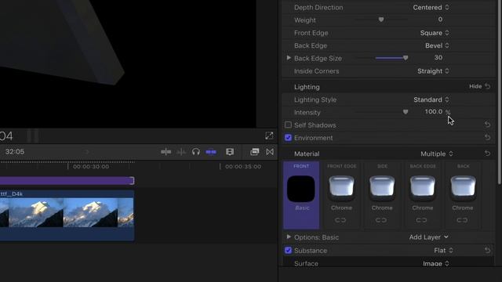Toggle the snapping icon
Screen dimensions: 502x282
pos(211,152)
